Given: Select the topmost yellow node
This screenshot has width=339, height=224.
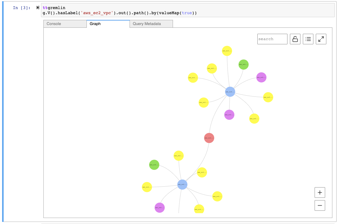Looking at the screenshot, I should 227,51.
